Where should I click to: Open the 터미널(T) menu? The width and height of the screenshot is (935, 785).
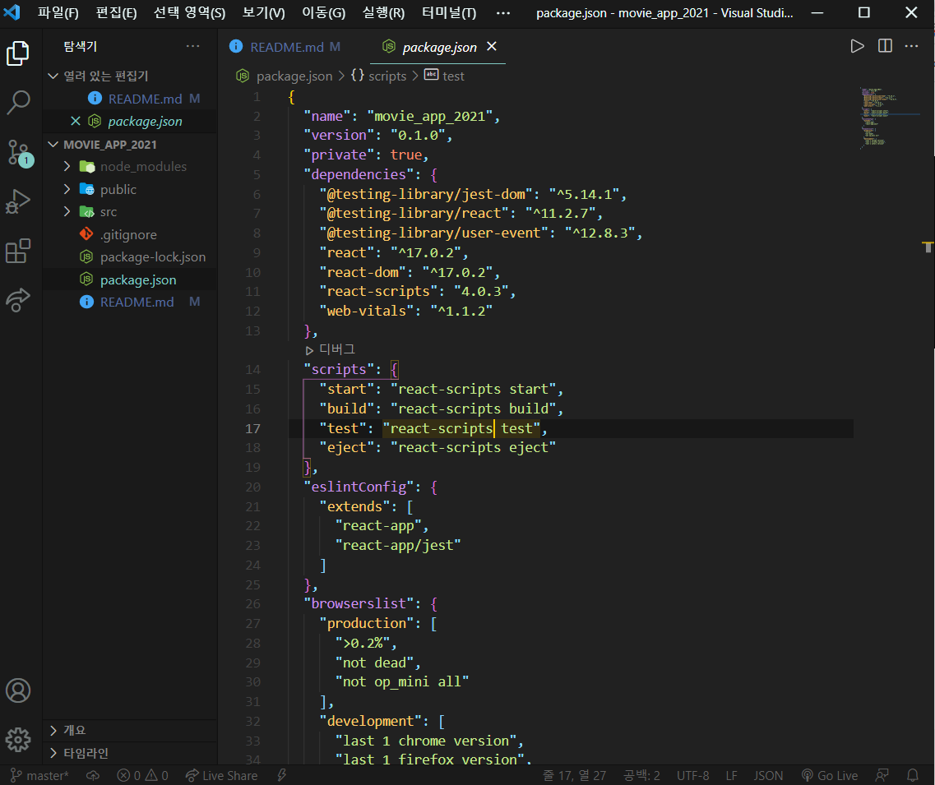tap(449, 12)
